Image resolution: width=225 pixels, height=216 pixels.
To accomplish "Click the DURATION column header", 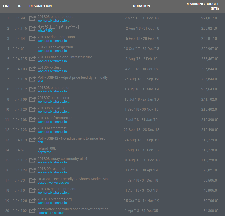I will pos(142,6).
